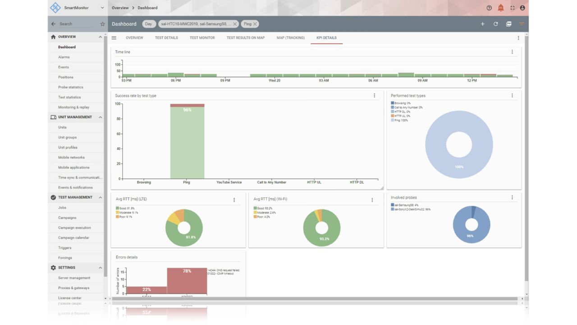Click the favorites star next to Search
Viewport: 577px width, 325px height.
point(102,24)
